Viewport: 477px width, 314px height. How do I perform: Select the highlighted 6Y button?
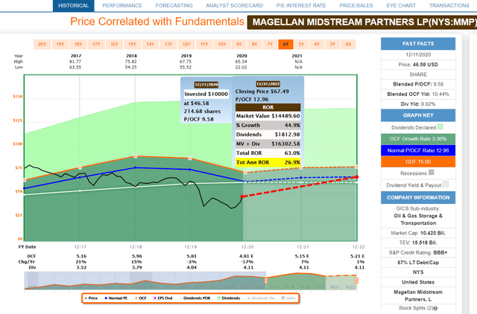pyautogui.click(x=285, y=45)
